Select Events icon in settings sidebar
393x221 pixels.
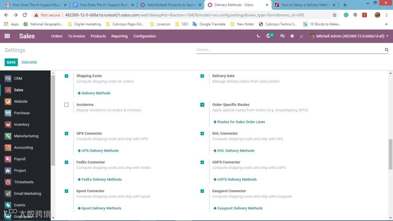click(8, 205)
